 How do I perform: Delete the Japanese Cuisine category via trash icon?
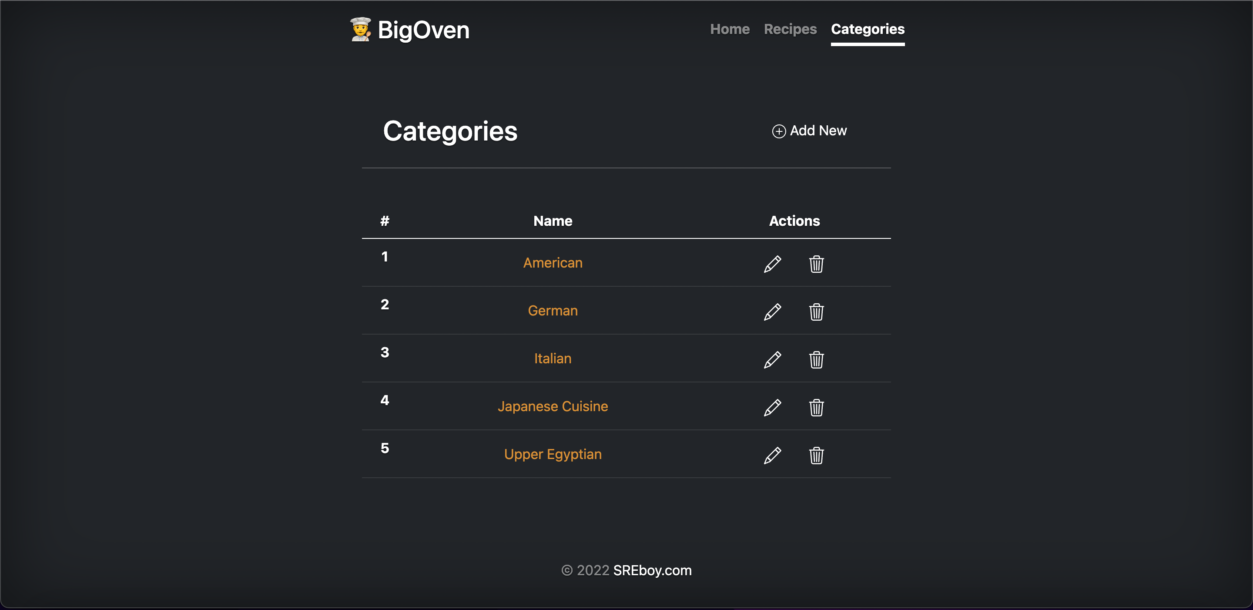coord(817,408)
